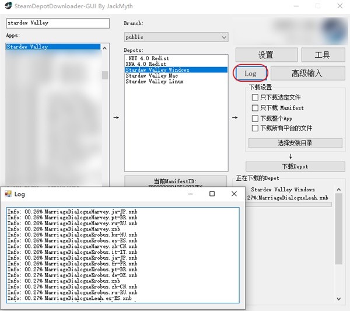Click log line MarriageDialogueKrobus.fr-FR.xnb
Viewport: 350px width, 311px height.
pos(72,264)
